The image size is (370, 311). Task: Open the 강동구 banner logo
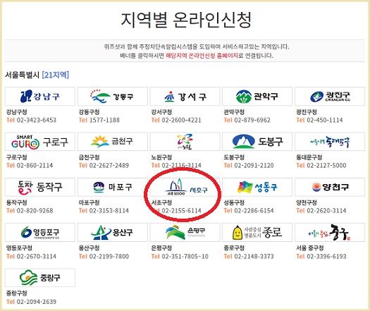[x=113, y=97]
